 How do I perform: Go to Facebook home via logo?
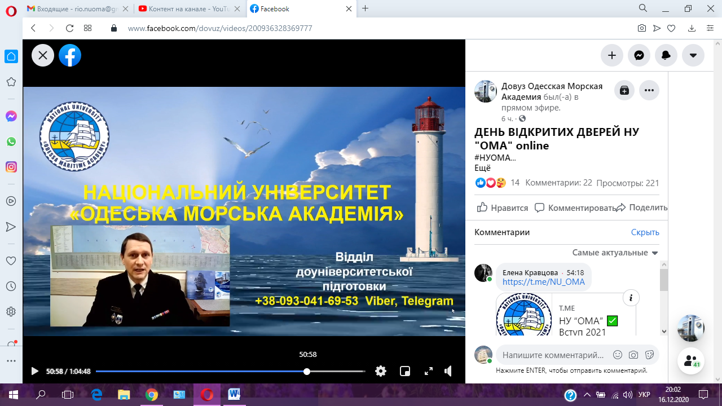[x=70, y=55]
